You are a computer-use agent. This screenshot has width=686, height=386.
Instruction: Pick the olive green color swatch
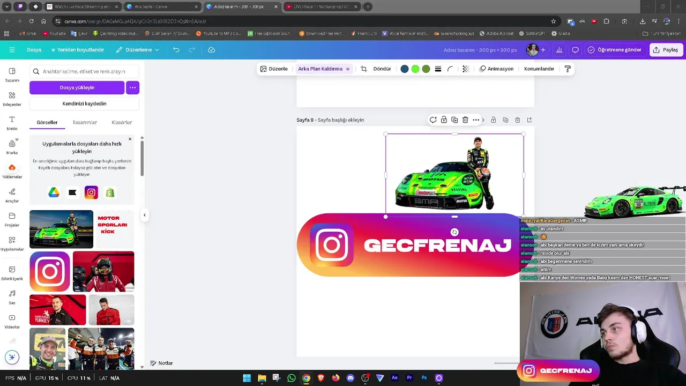coord(426,69)
